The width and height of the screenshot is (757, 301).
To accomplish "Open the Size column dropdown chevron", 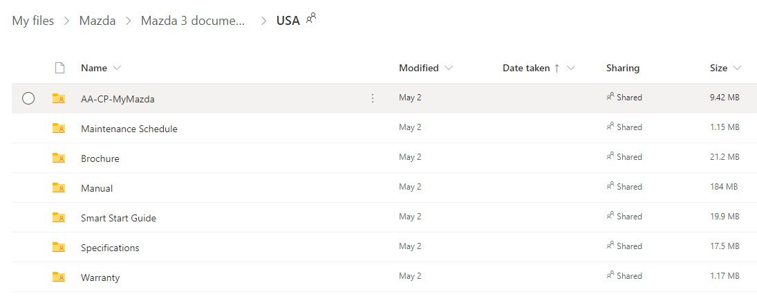I will coord(737,68).
